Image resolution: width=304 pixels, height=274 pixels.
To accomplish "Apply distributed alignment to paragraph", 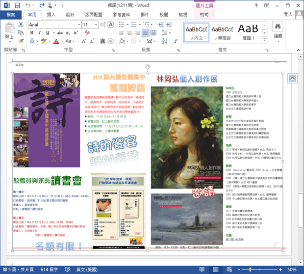I will coord(153,32).
